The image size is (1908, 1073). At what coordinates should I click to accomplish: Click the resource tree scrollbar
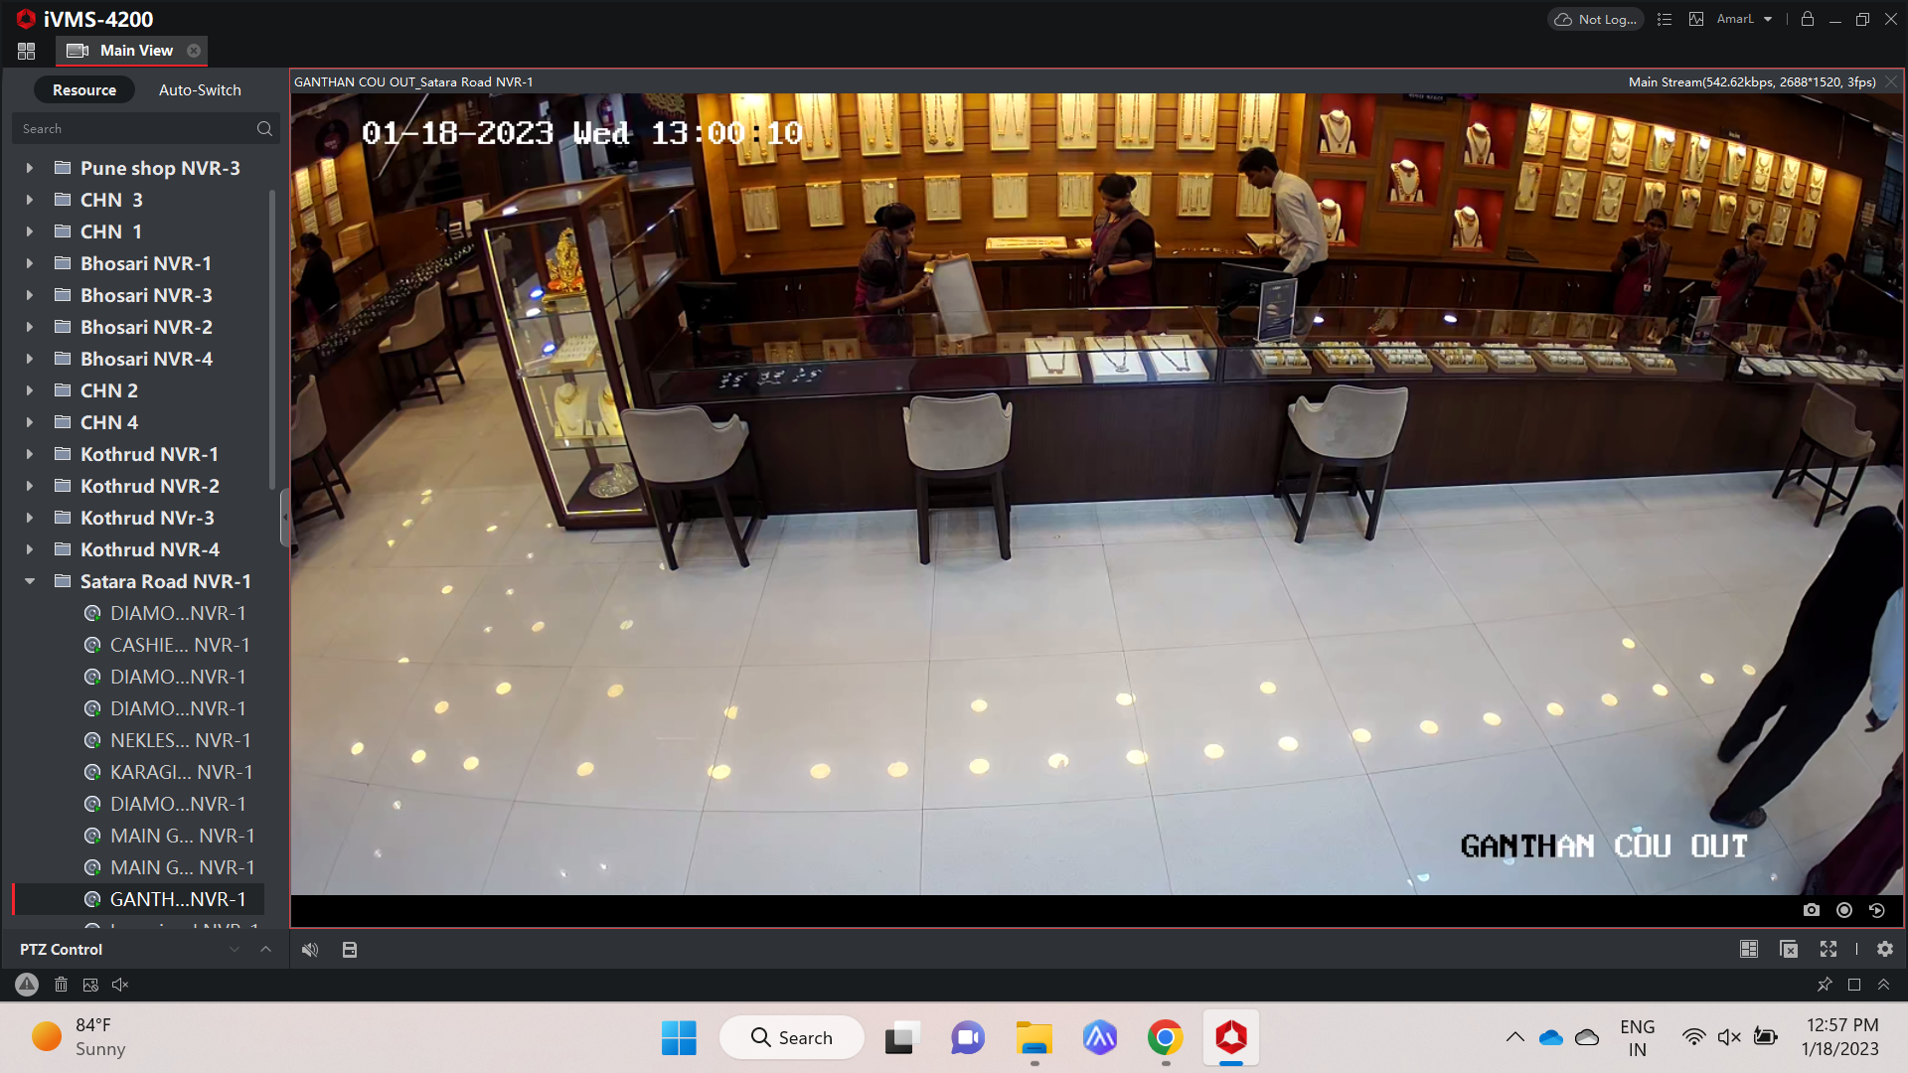point(271,338)
